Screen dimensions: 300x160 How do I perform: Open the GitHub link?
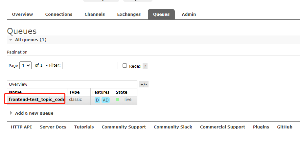tap(285, 127)
